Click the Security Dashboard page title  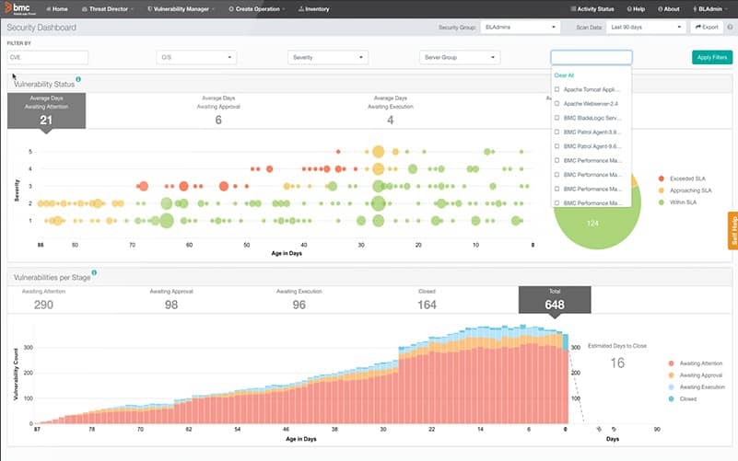point(41,28)
